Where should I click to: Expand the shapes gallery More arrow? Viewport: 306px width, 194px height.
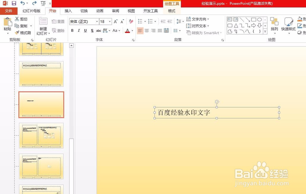point(265,31)
